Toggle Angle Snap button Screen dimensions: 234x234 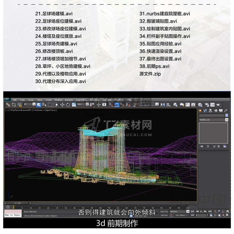coord(116,105)
